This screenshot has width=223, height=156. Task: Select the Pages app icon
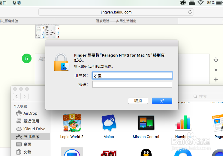pyautogui.click(x=218, y=123)
